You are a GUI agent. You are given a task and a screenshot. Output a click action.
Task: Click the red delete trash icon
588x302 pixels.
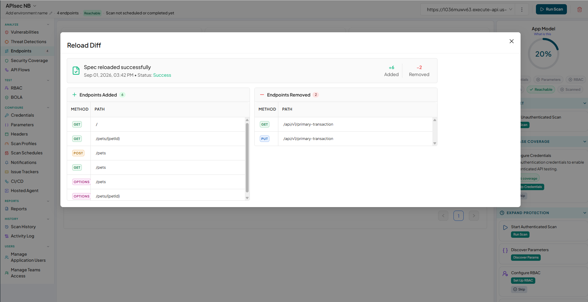(580, 9)
